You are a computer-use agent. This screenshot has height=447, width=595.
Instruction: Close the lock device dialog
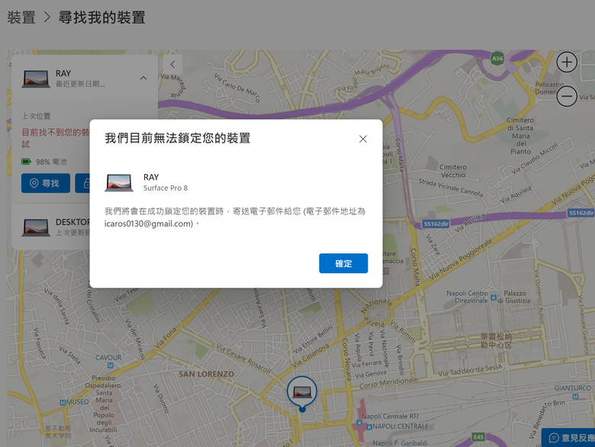pyautogui.click(x=363, y=139)
